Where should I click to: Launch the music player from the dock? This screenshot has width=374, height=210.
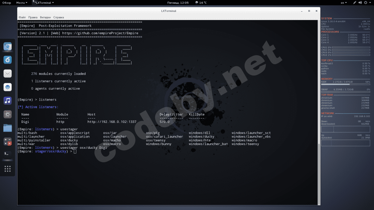pos(8,101)
